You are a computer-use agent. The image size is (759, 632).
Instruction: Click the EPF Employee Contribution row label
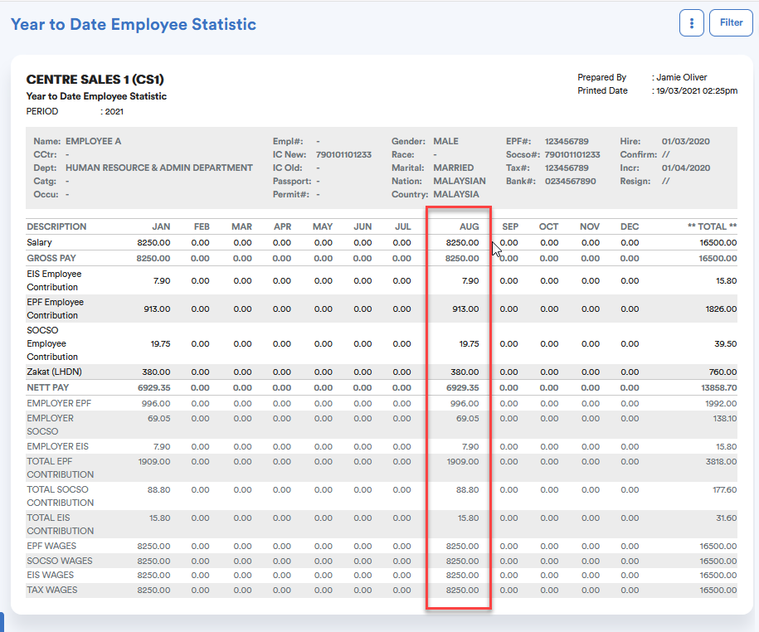pyautogui.click(x=56, y=309)
